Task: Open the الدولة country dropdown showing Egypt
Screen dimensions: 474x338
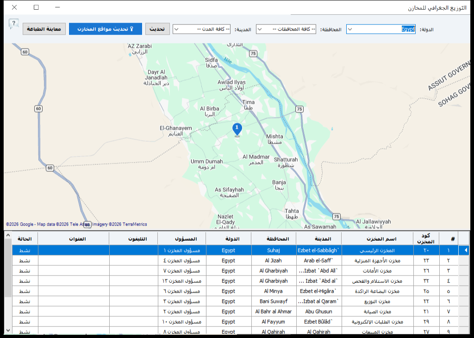Action: click(x=380, y=29)
